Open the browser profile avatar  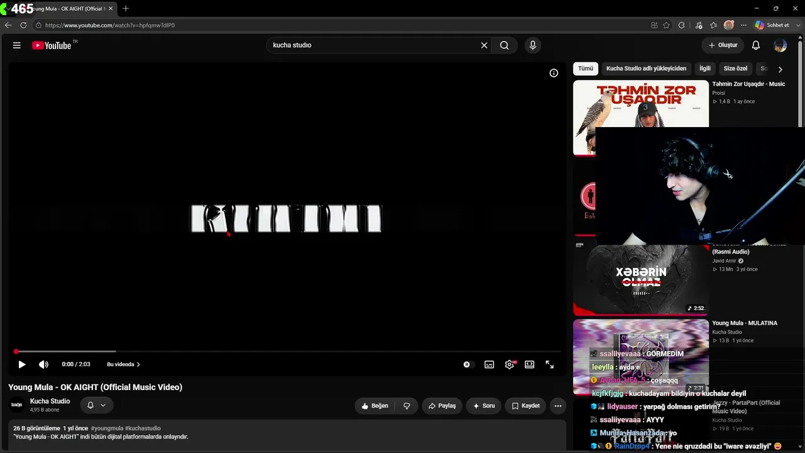point(729,25)
